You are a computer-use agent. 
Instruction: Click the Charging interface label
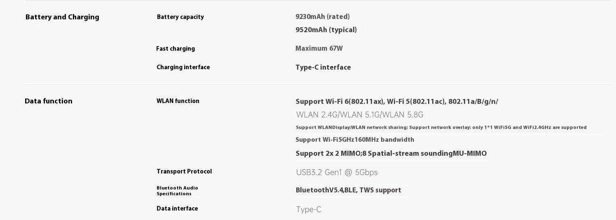point(183,67)
